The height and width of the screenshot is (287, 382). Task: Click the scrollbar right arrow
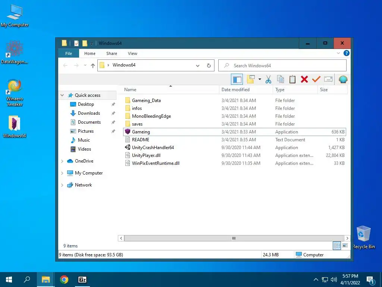pos(347,238)
